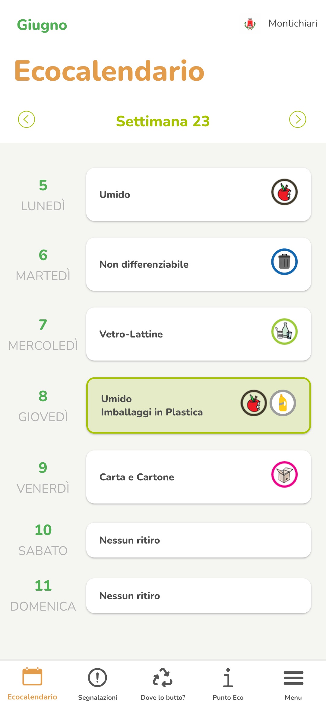
Task: Open the Ecocalendario tab
Action: (32, 683)
